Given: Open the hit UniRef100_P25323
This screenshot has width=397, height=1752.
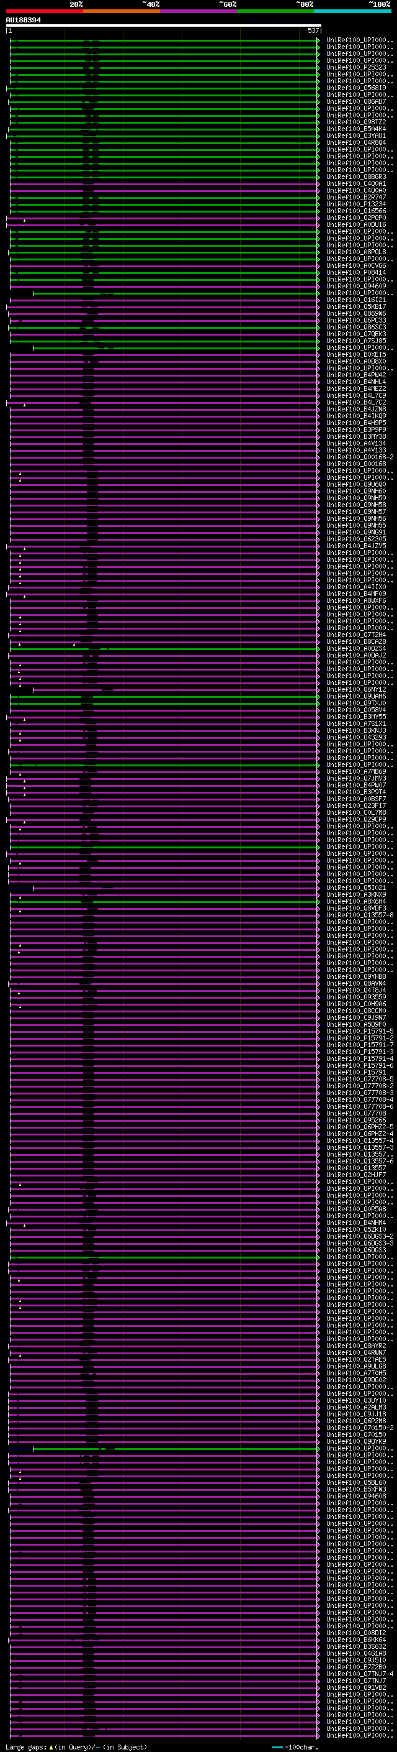Looking at the screenshot, I should [355, 67].
